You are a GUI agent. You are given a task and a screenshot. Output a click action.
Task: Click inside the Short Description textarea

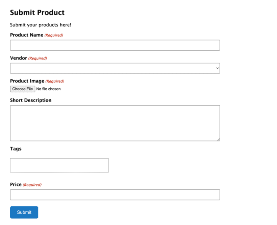coord(115,122)
